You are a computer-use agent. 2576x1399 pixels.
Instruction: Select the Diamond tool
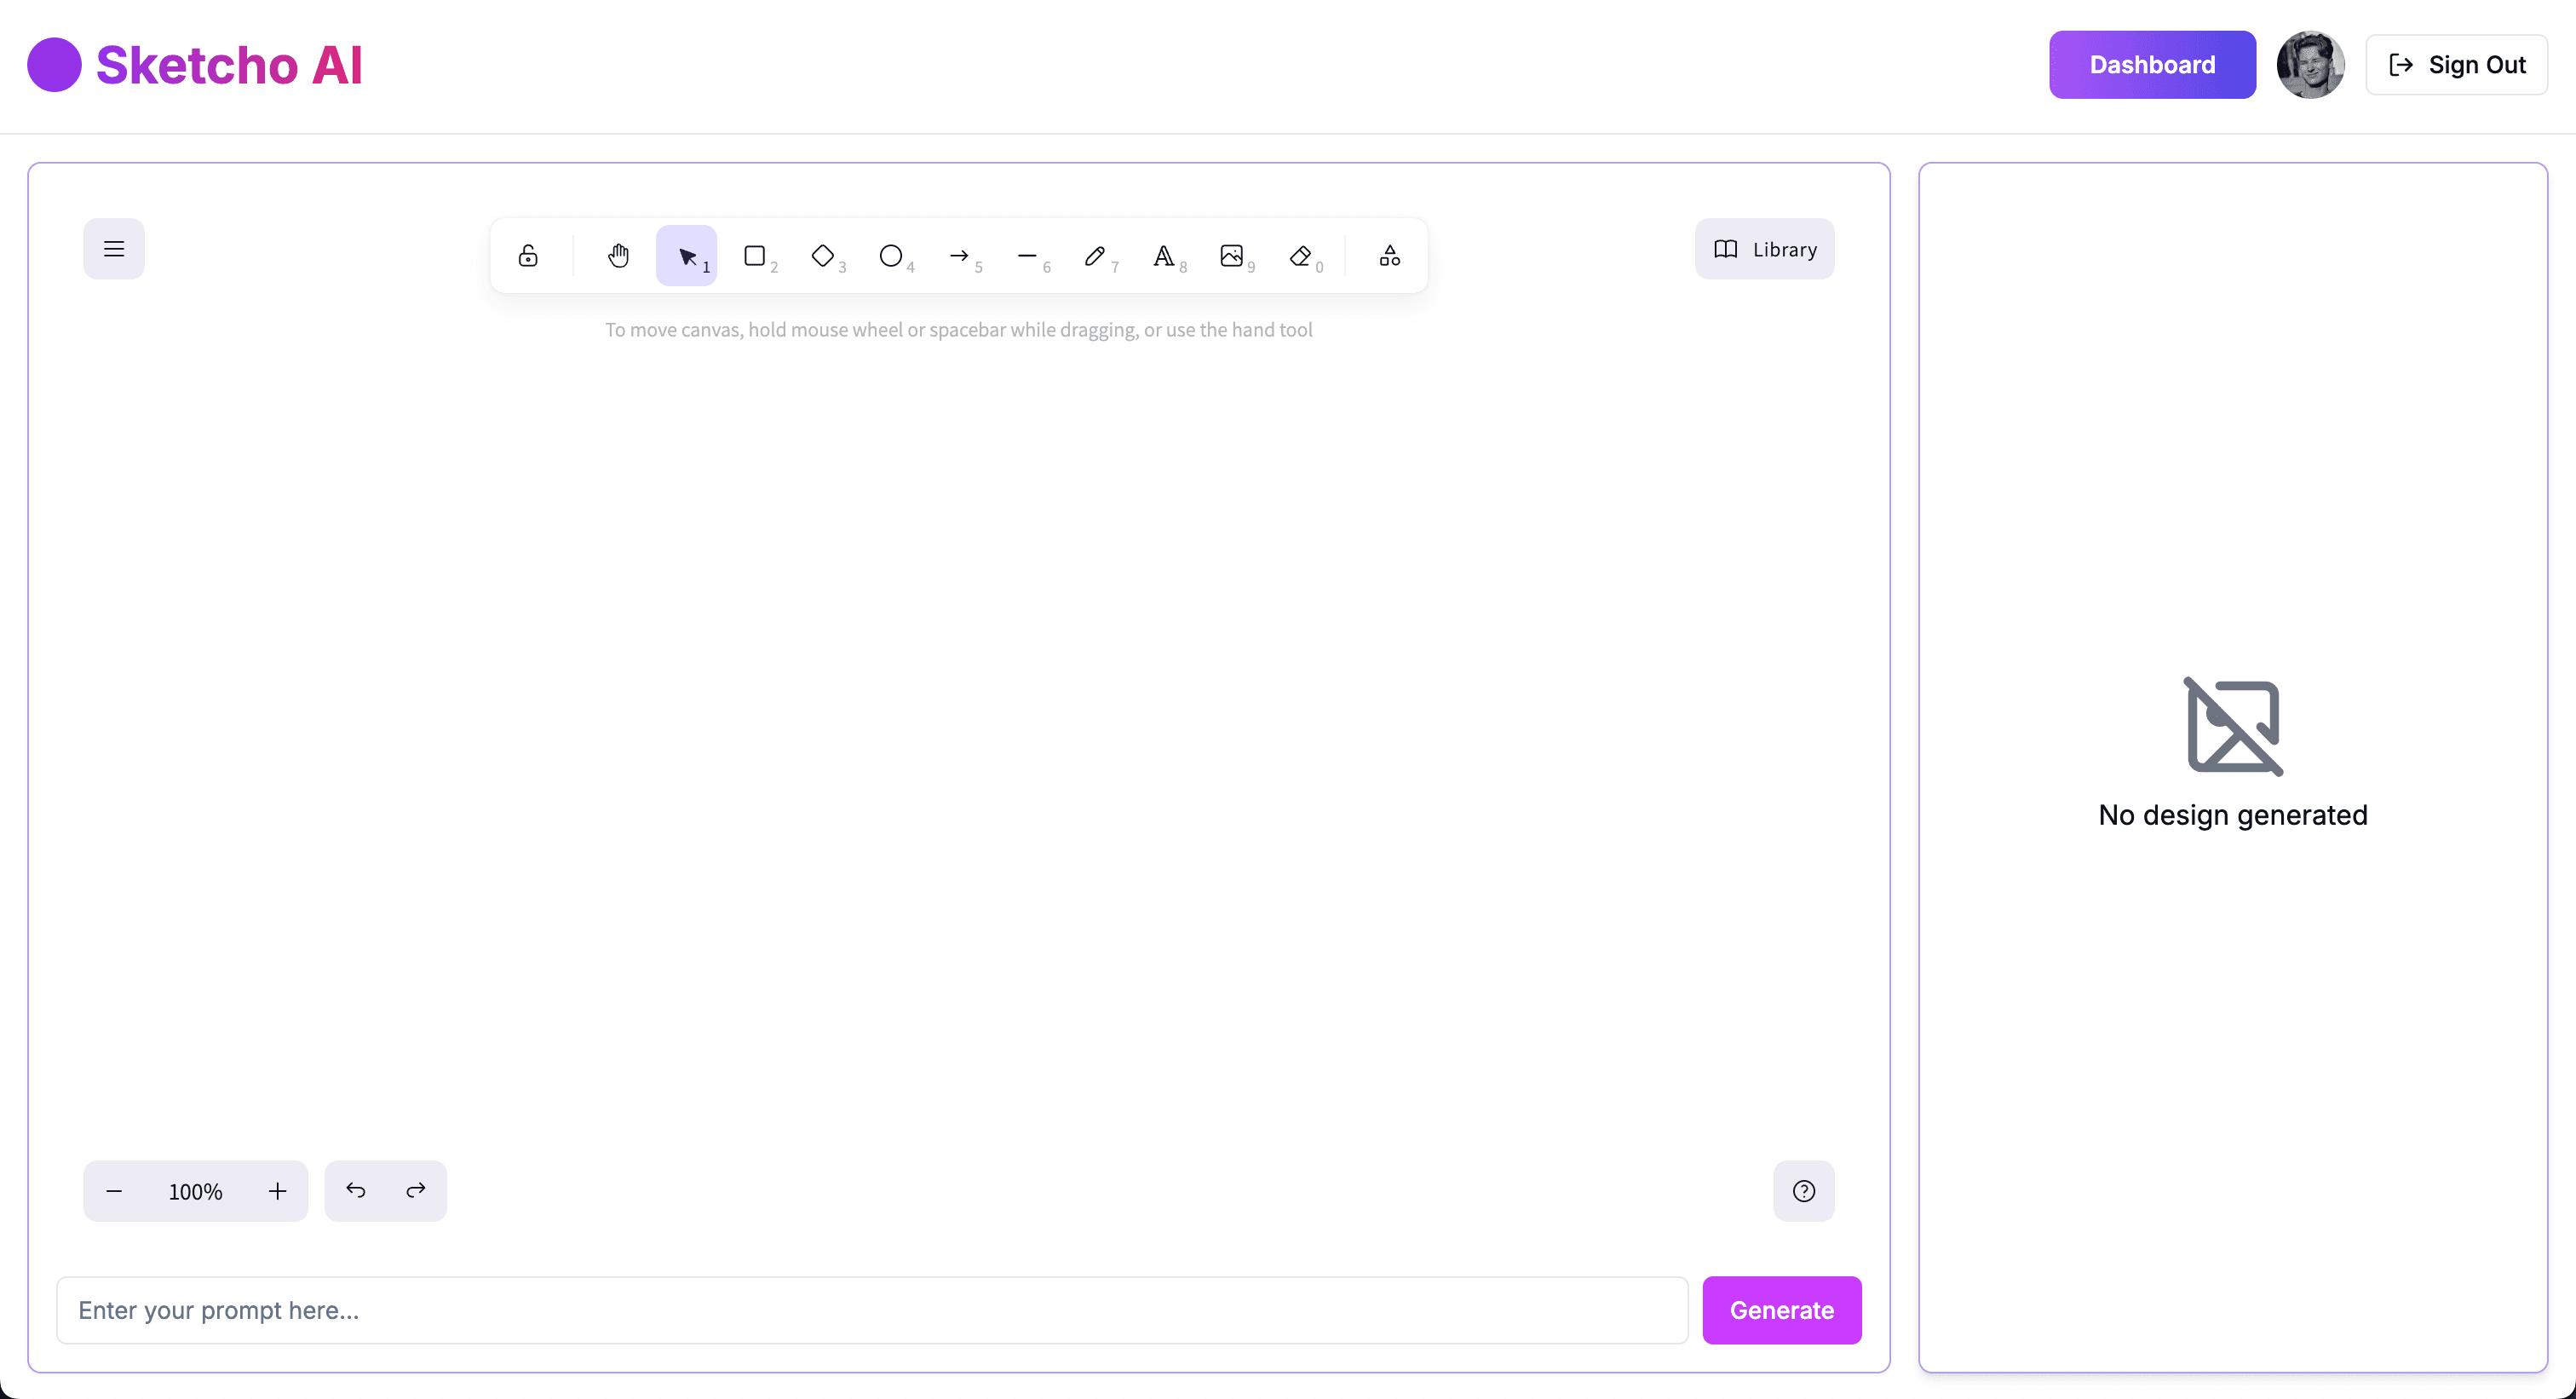click(x=823, y=256)
